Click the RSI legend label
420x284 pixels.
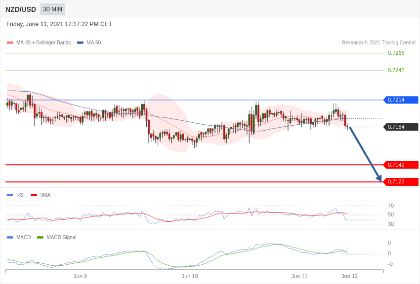(20, 195)
